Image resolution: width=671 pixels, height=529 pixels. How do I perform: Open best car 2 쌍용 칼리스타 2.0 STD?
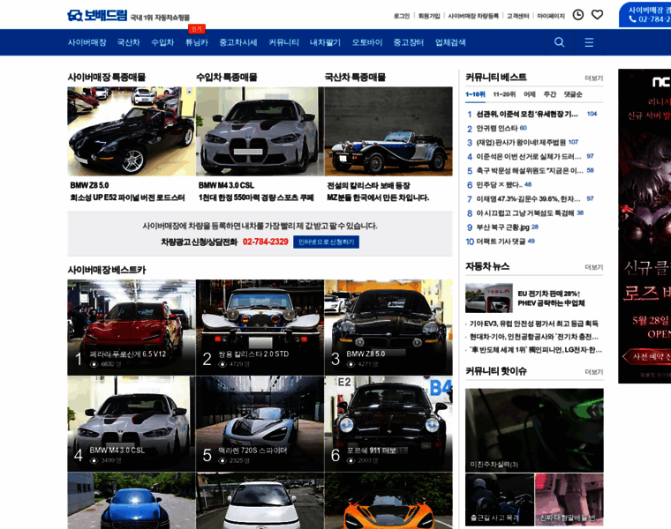click(x=260, y=328)
